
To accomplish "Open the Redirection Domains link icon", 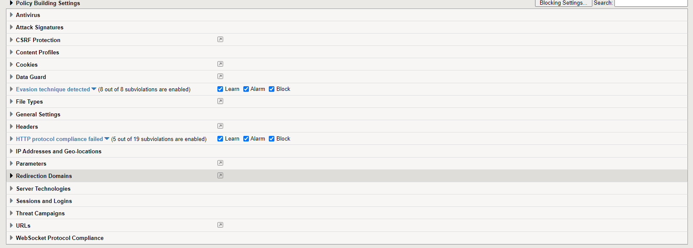I will [220, 175].
